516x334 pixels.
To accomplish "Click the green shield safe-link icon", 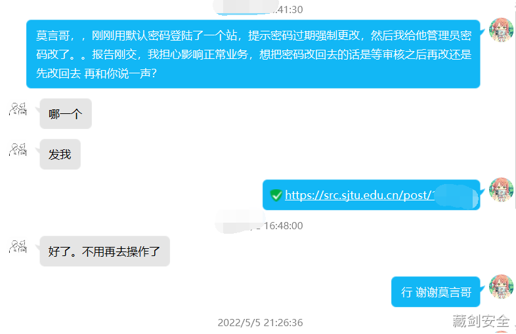I will pyautogui.click(x=276, y=195).
